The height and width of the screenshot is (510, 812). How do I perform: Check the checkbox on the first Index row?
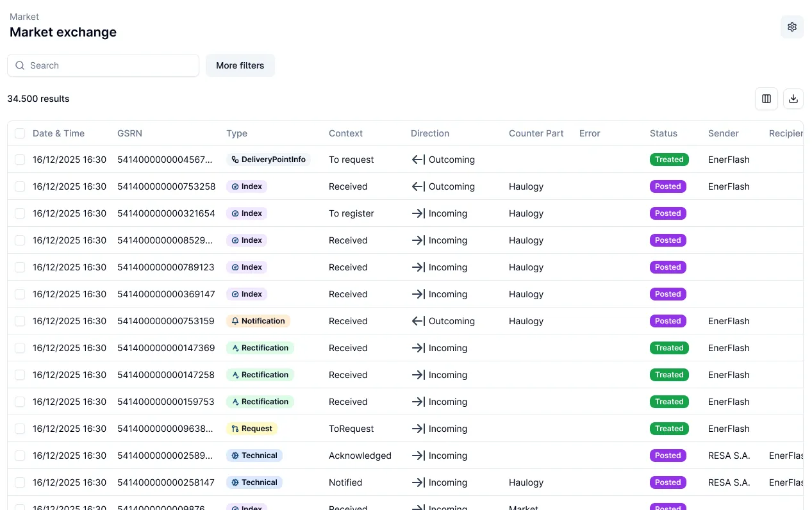coord(20,186)
